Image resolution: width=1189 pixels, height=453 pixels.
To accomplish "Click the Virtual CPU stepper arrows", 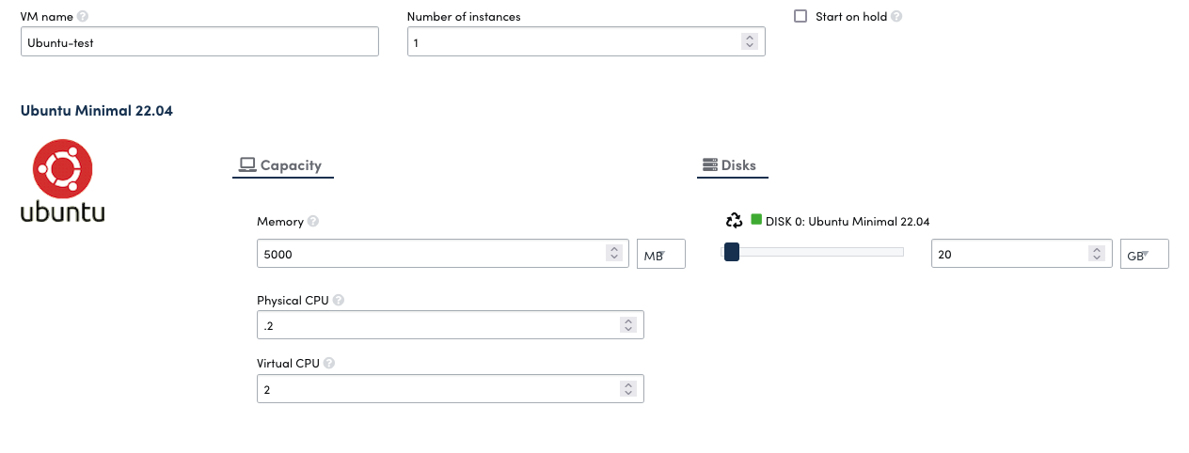I will click(x=628, y=389).
